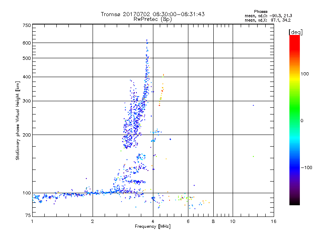Screen dimensions: 322x241
Task: Click the x-axis tick label '6'
Action: click(188, 221)
